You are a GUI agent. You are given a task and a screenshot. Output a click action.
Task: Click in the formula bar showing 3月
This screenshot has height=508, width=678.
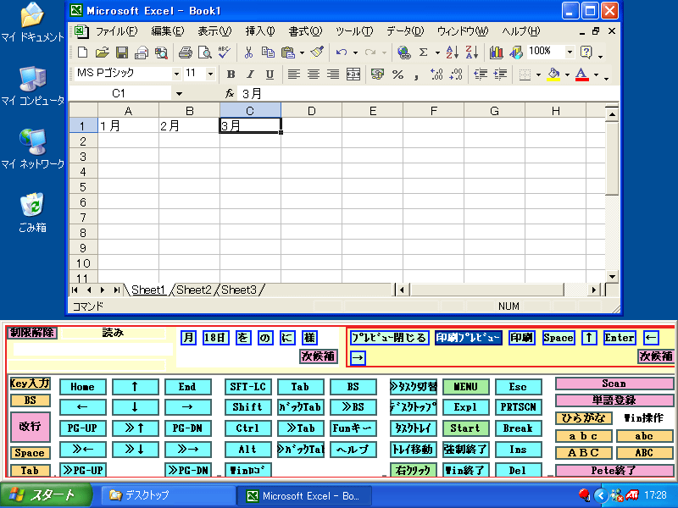(x=428, y=93)
